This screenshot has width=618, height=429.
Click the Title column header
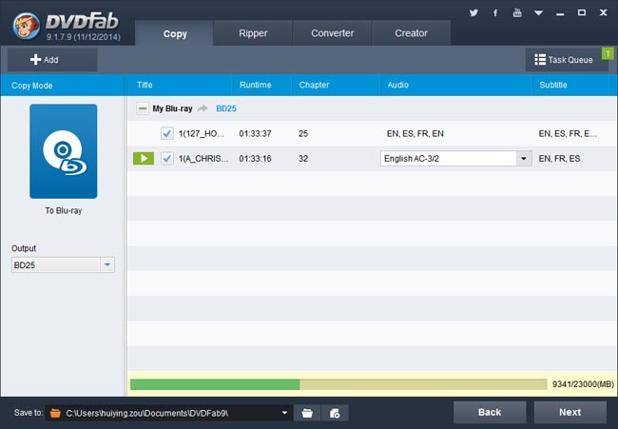(x=145, y=85)
